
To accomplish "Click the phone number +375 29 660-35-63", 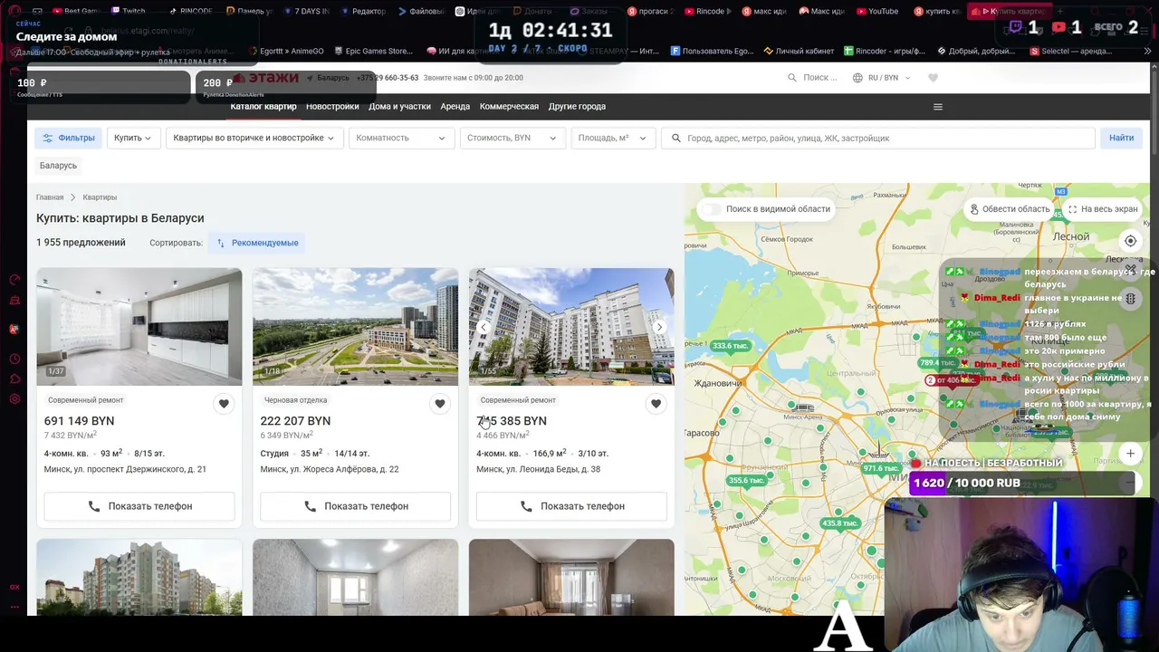I will click(388, 78).
